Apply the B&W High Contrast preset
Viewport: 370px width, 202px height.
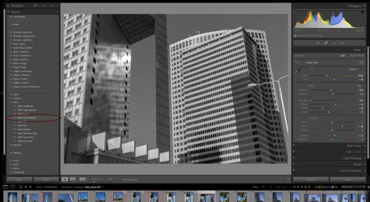26,110
